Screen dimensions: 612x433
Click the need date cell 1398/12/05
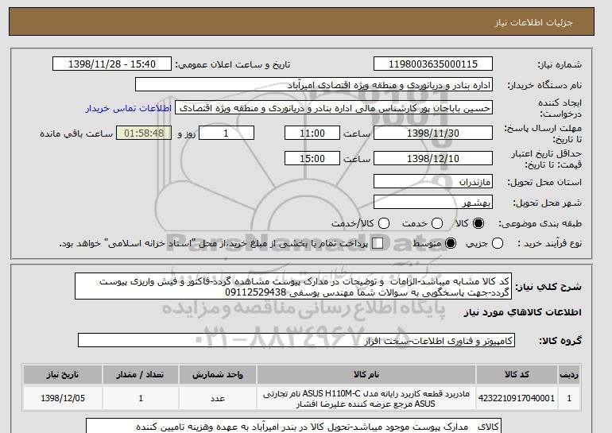(x=63, y=398)
